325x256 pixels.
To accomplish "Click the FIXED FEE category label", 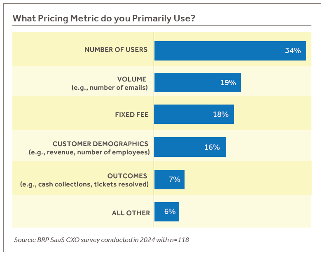I will 131,114.
